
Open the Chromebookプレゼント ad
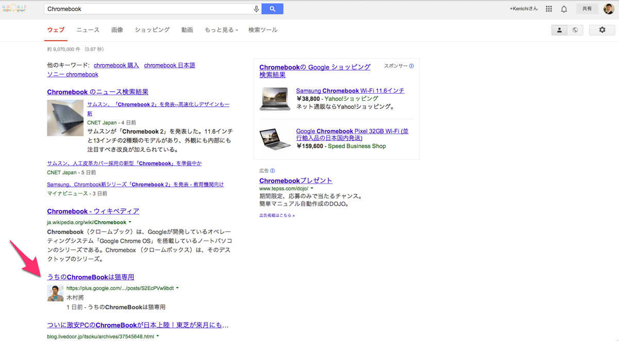pos(296,181)
